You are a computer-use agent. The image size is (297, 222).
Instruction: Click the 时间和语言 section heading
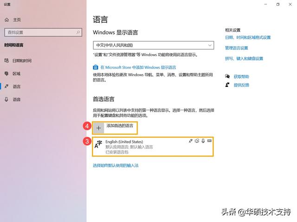[x=13, y=45]
